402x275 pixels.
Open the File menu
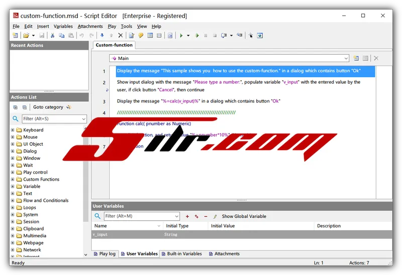click(16, 27)
